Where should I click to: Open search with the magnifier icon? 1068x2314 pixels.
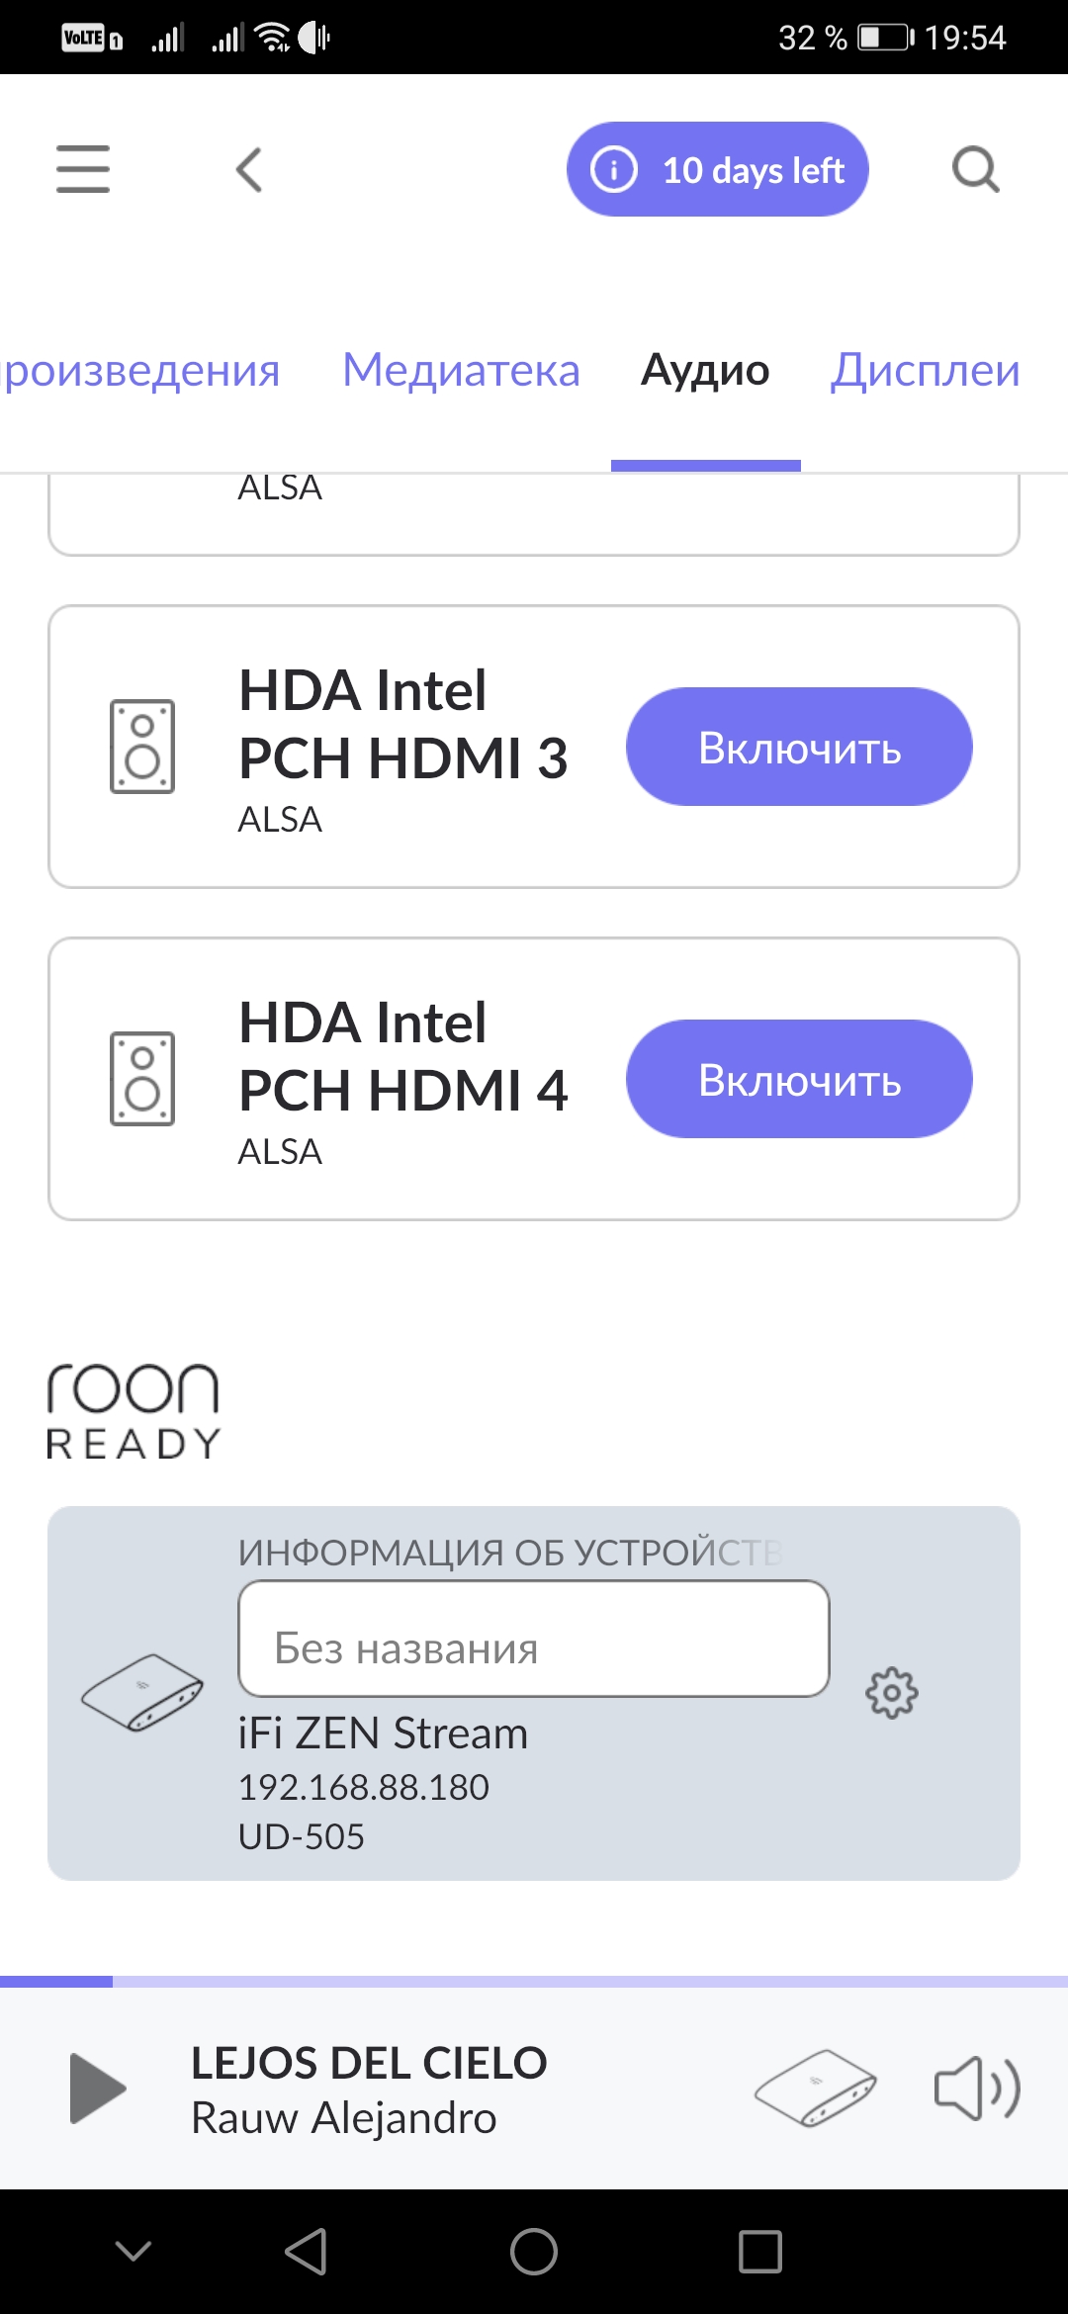point(976,170)
